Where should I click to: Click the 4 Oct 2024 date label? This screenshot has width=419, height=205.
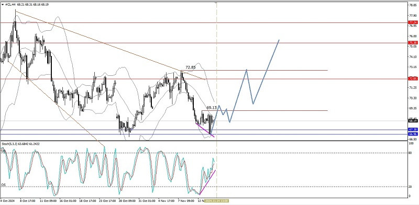pos(8,200)
